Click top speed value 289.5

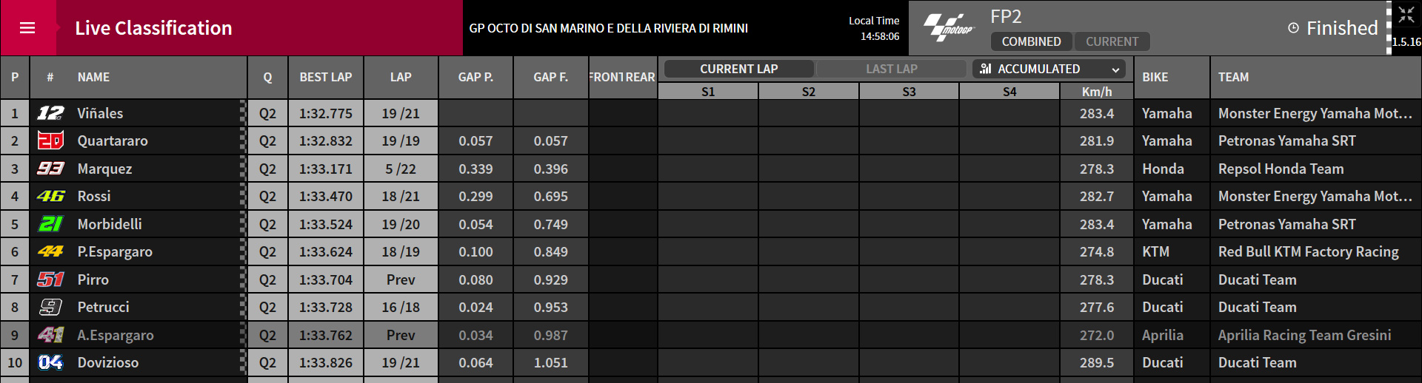[1097, 362]
